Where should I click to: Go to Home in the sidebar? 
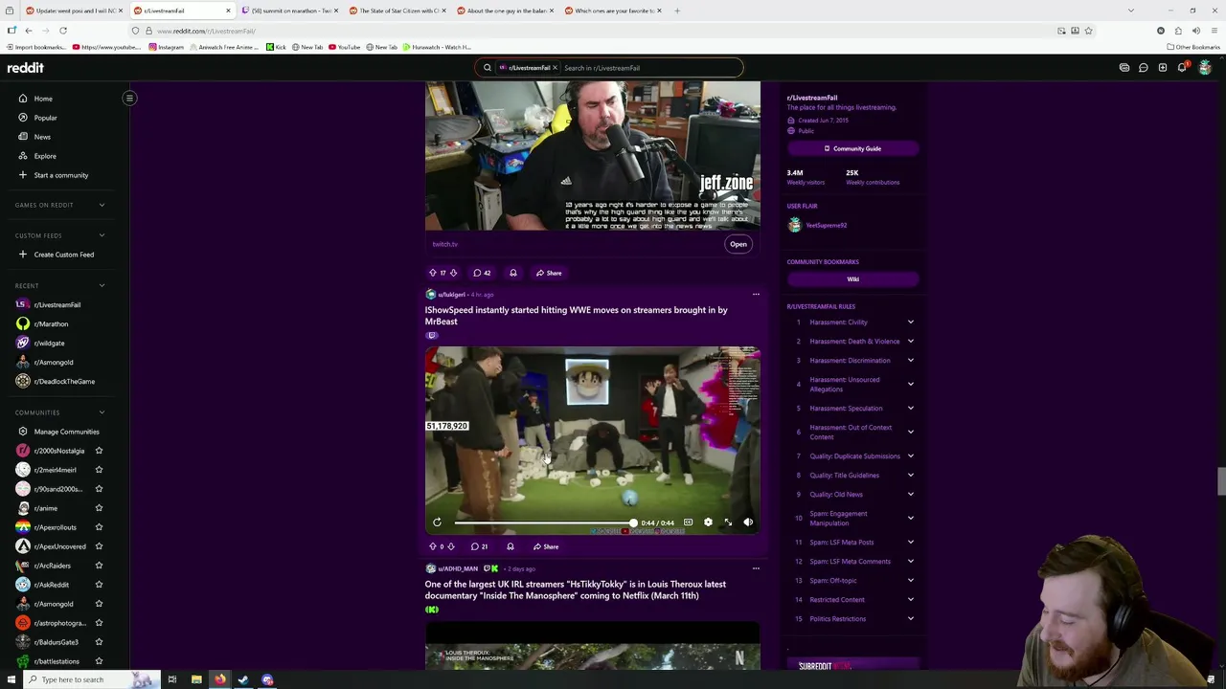click(43, 99)
